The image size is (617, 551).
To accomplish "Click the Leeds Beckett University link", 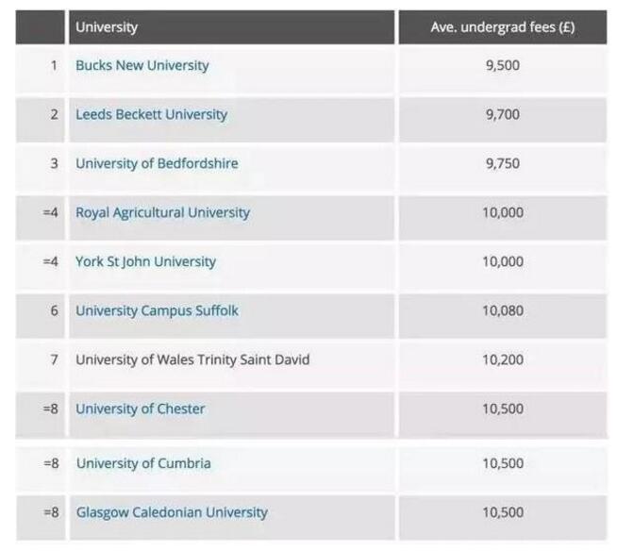I will tap(151, 115).
